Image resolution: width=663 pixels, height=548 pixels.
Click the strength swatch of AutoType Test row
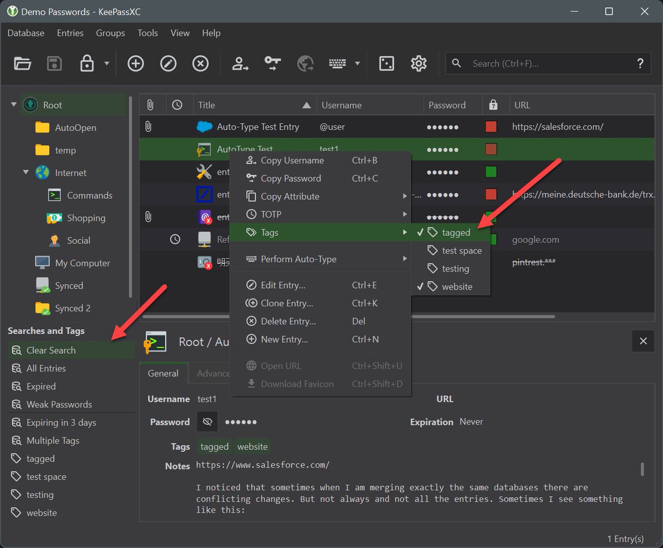(491, 149)
